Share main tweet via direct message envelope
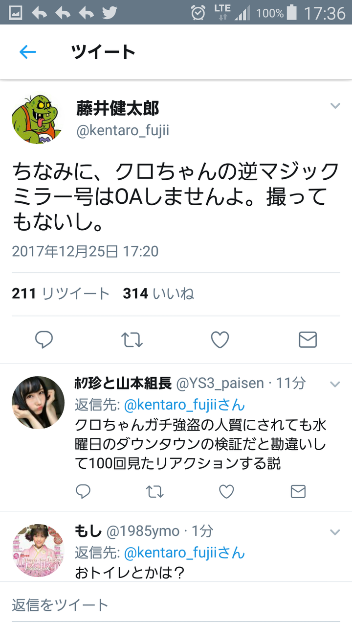 [x=308, y=339]
